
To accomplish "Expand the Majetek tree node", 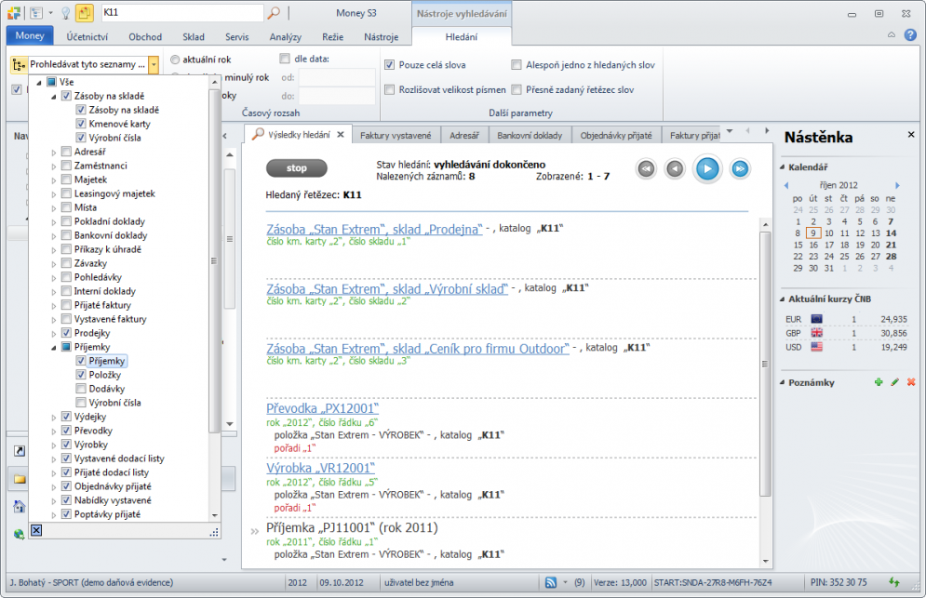I will point(54,180).
